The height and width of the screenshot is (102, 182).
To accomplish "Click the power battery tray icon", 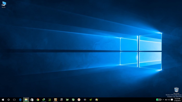I will [166, 100].
